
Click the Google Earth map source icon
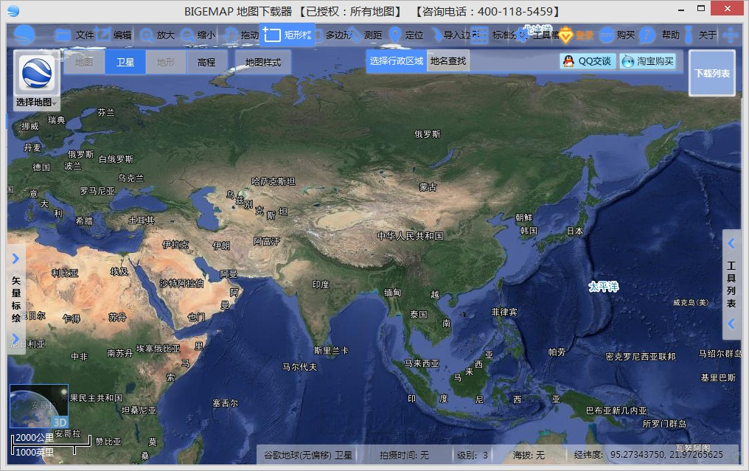tap(36, 73)
